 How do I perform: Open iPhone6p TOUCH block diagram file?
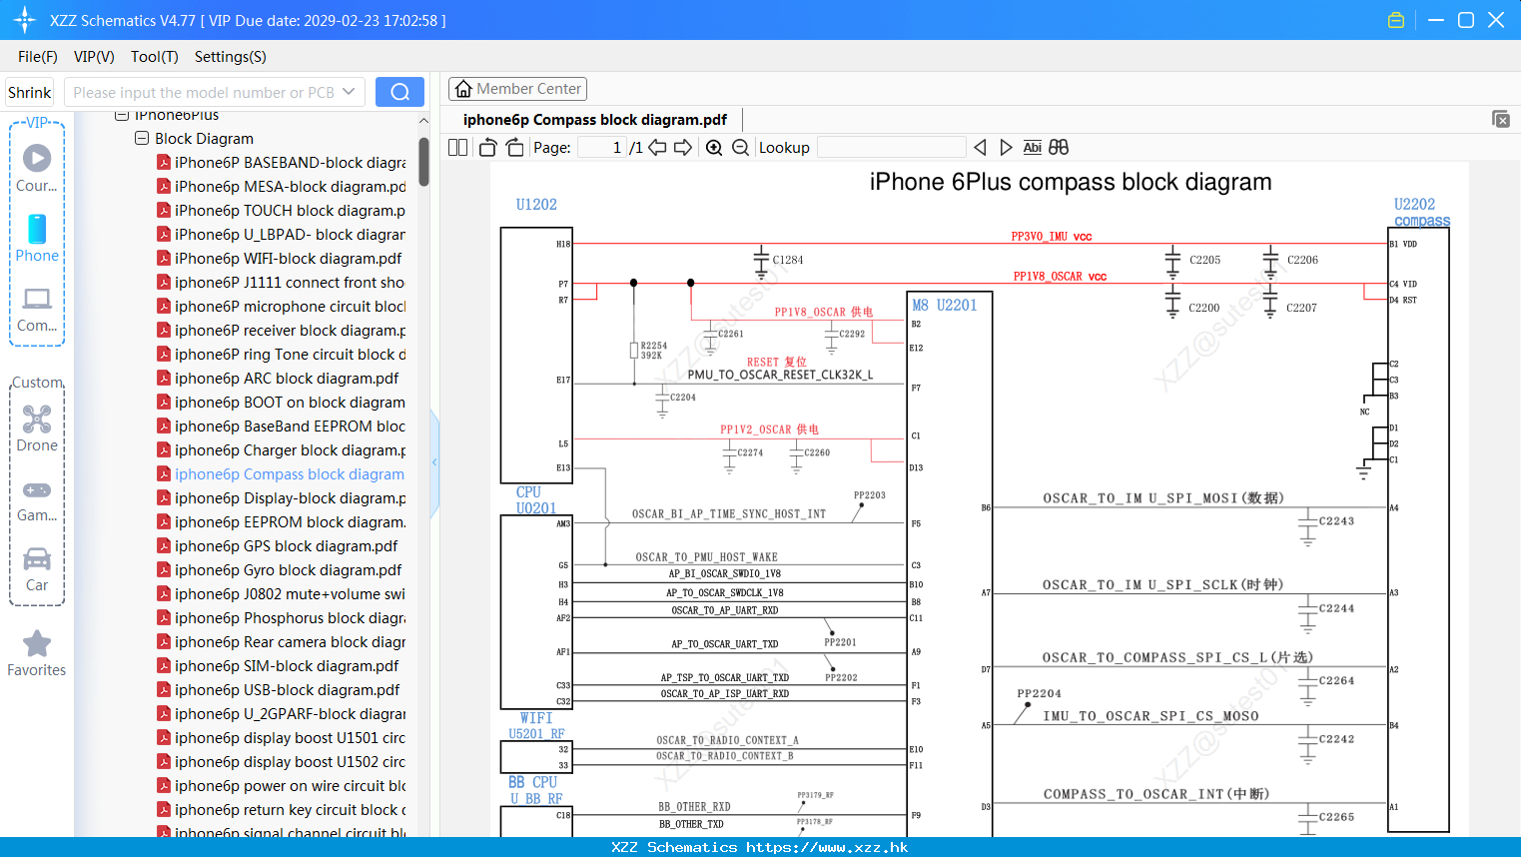290,210
